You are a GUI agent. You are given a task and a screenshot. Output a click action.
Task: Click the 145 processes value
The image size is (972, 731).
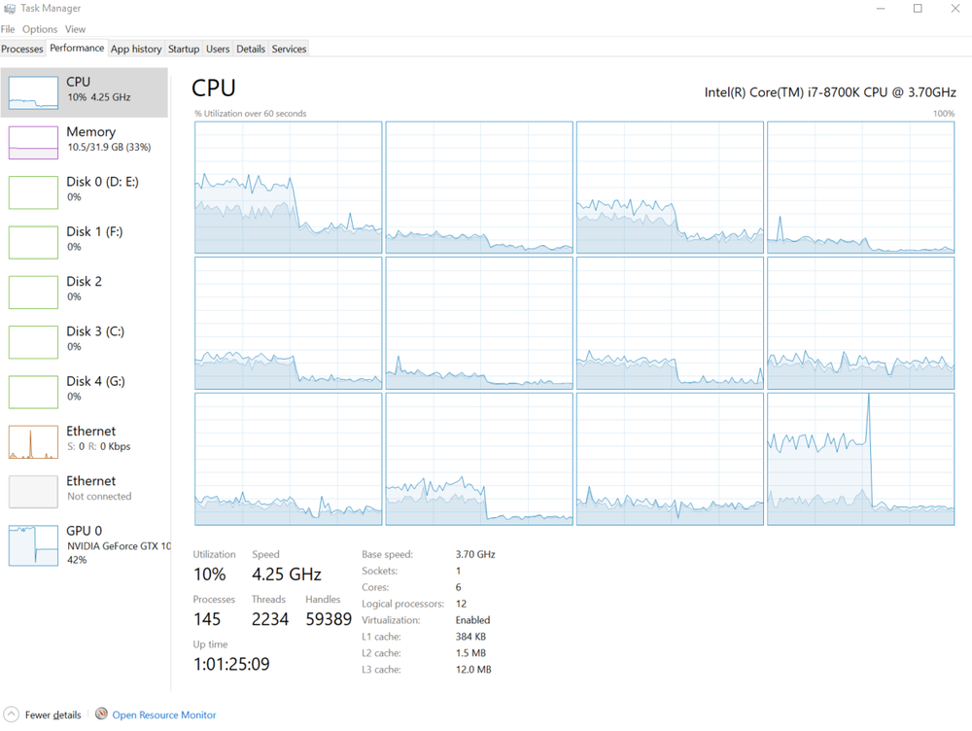click(x=207, y=619)
